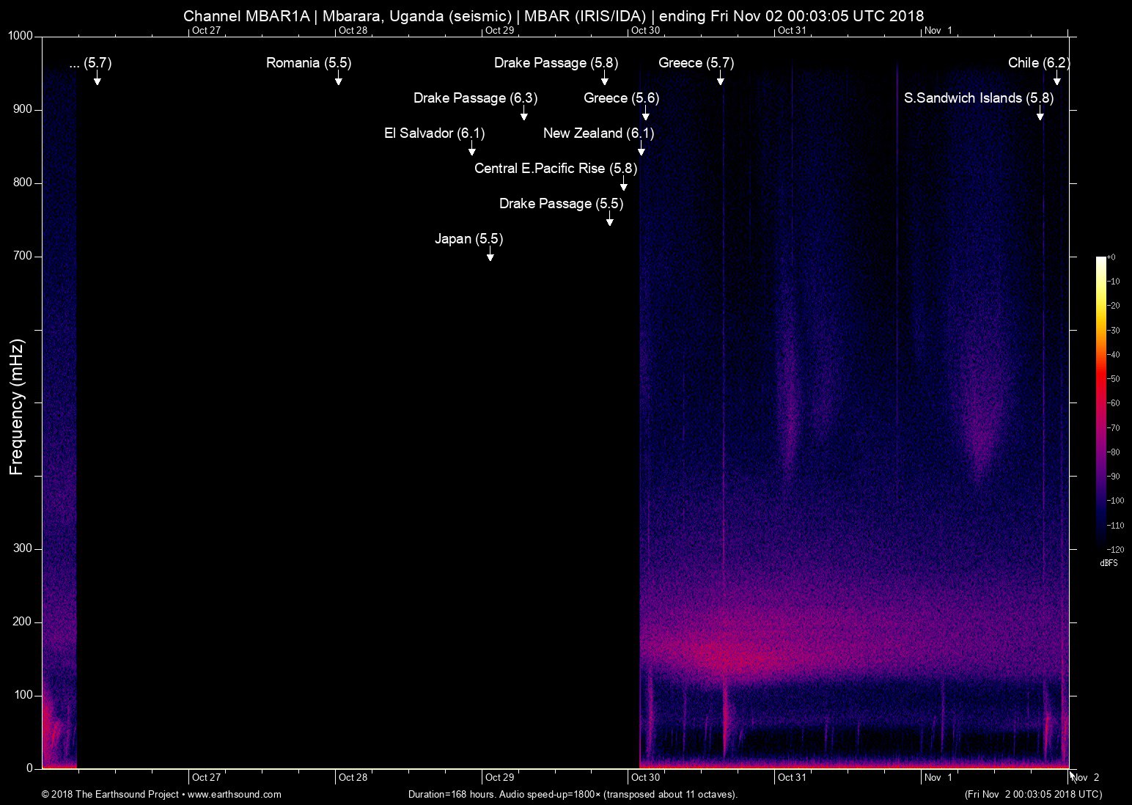
Task: Select the Greece (5.7) arrow marker
Action: point(721,79)
